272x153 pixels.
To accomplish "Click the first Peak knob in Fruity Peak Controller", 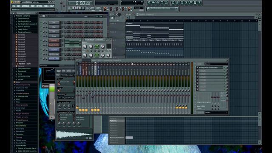I will point(85,47).
